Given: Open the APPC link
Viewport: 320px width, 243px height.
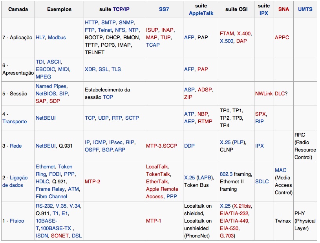Looking at the screenshot, I should (x=282, y=38).
